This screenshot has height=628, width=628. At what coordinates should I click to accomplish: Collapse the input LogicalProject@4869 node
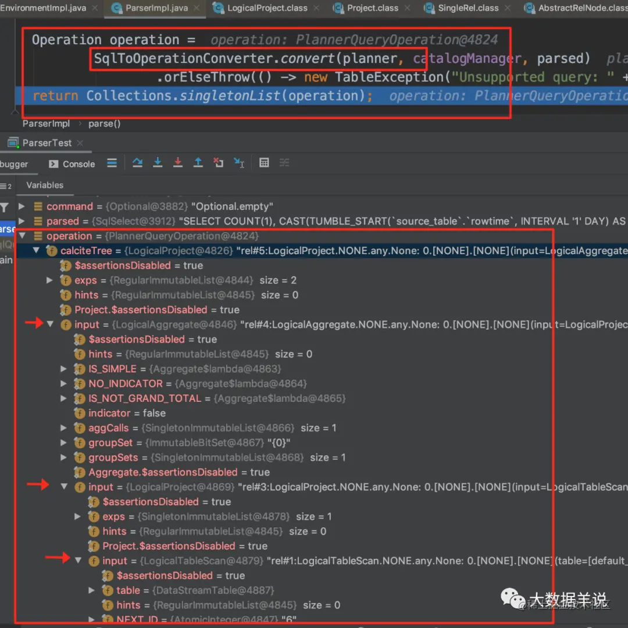[64, 487]
